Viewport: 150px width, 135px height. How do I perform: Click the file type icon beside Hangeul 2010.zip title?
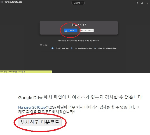(x=2, y=2)
